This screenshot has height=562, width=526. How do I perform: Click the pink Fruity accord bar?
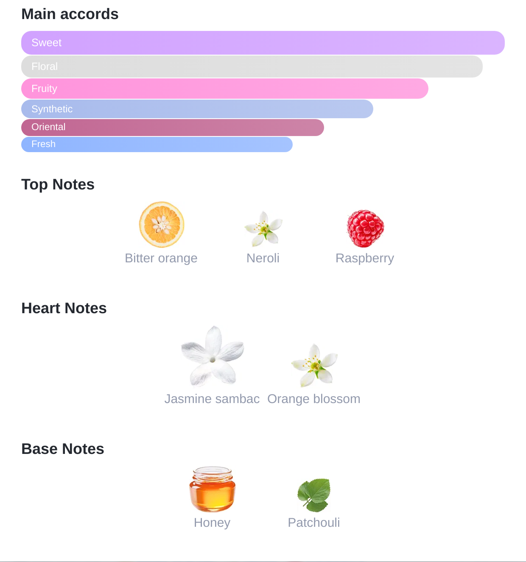(x=224, y=89)
